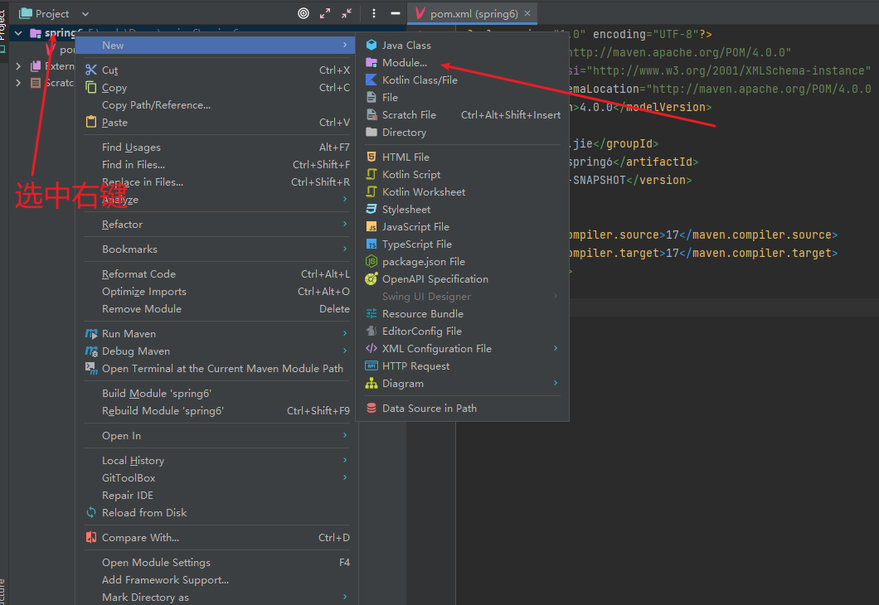Open the Bookmarks submenu
This screenshot has width=879, height=605.
(x=216, y=249)
